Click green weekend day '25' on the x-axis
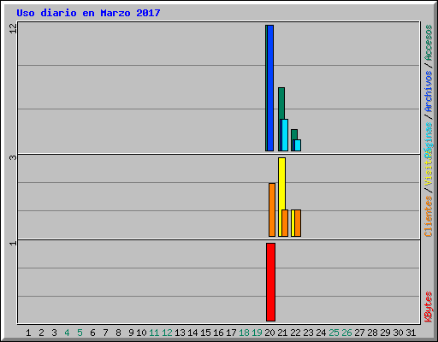The image size is (438, 342). 334,333
